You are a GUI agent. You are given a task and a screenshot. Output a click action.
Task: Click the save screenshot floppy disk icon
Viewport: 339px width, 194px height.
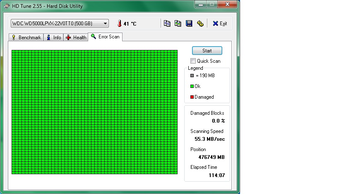189,23
